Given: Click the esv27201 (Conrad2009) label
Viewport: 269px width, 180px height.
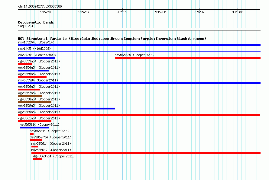Looking at the screenshot, I should click(x=37, y=55).
